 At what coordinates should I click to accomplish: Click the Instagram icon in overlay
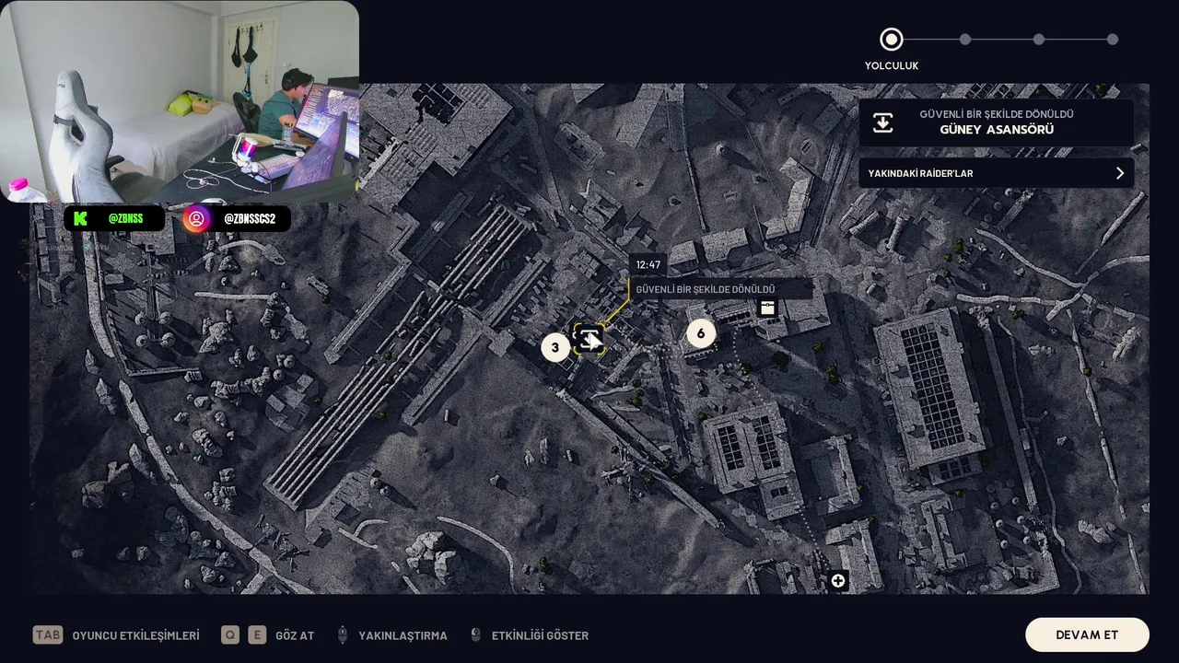[196, 219]
